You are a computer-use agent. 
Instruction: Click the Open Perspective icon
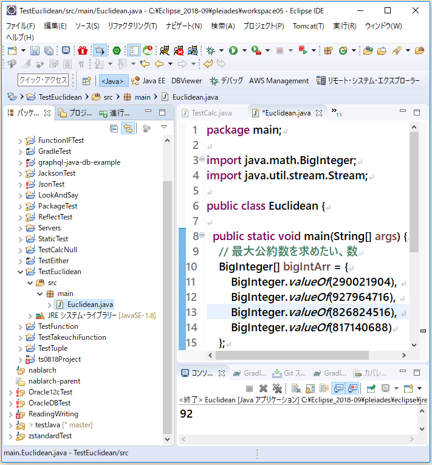point(86,81)
